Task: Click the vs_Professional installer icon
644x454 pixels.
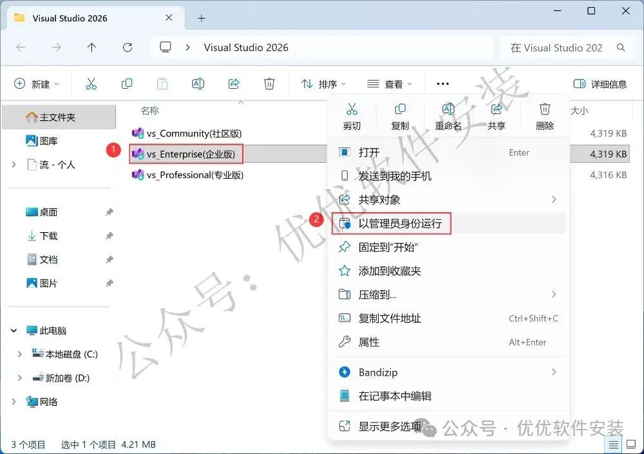Action: coord(138,175)
